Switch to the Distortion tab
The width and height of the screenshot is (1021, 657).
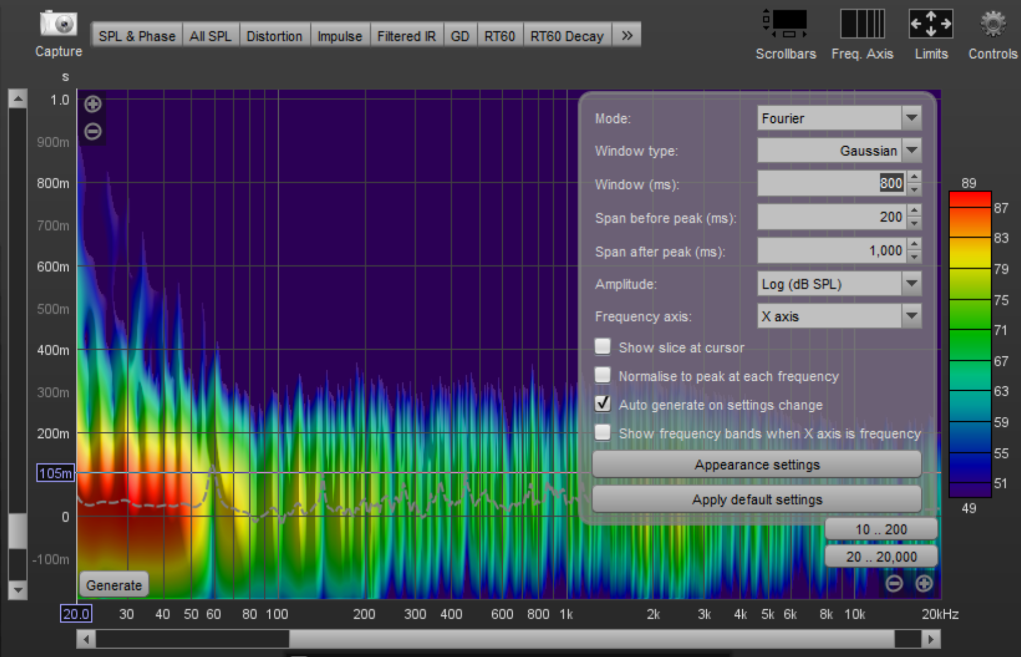click(x=274, y=36)
